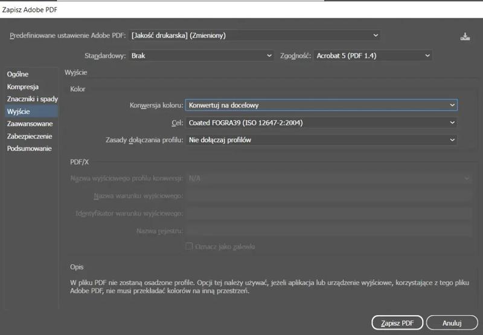The height and width of the screenshot is (335, 483).
Task: Open the Predefiniowane ustawienie Adobe PDF dropdown
Action: pyautogui.click(x=255, y=36)
